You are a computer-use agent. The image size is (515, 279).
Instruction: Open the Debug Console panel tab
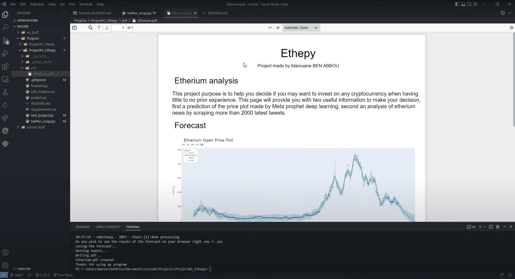coord(108,227)
